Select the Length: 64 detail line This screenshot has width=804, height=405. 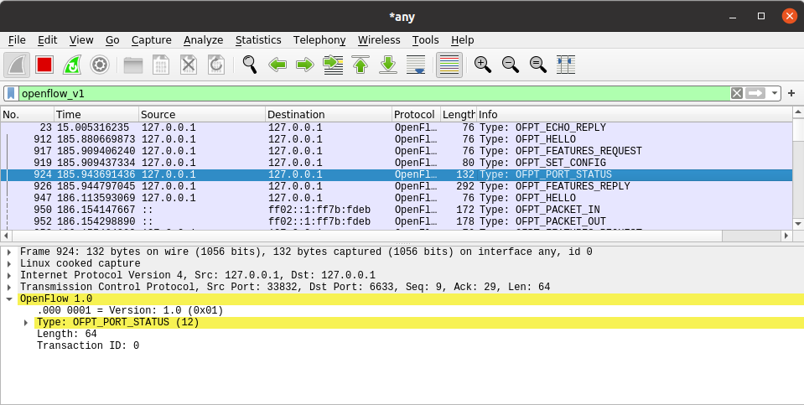(67, 335)
